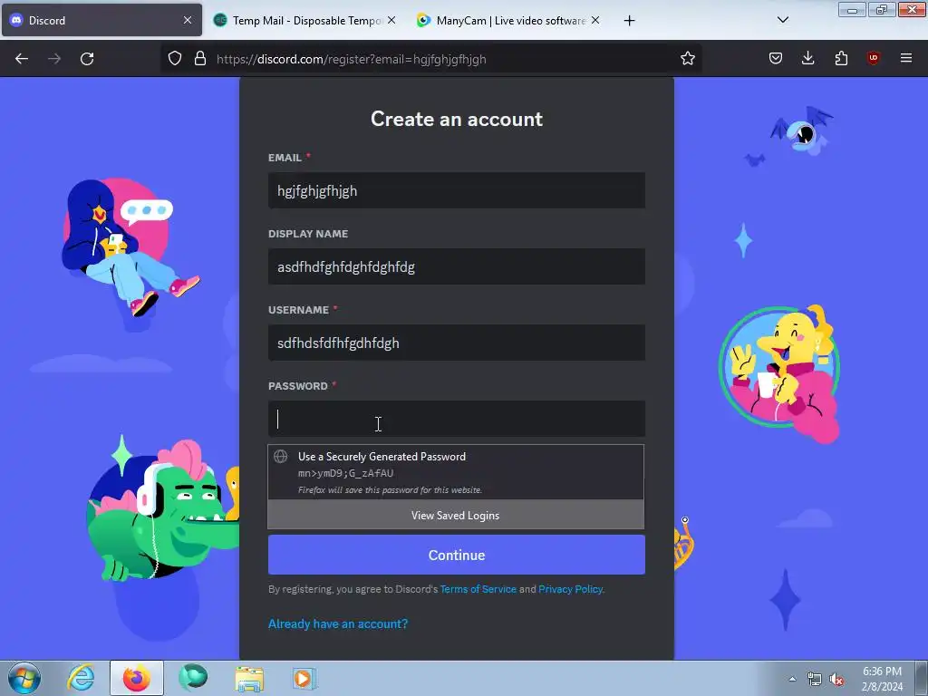Click the Username input field
The image size is (928, 696).
[x=457, y=343]
